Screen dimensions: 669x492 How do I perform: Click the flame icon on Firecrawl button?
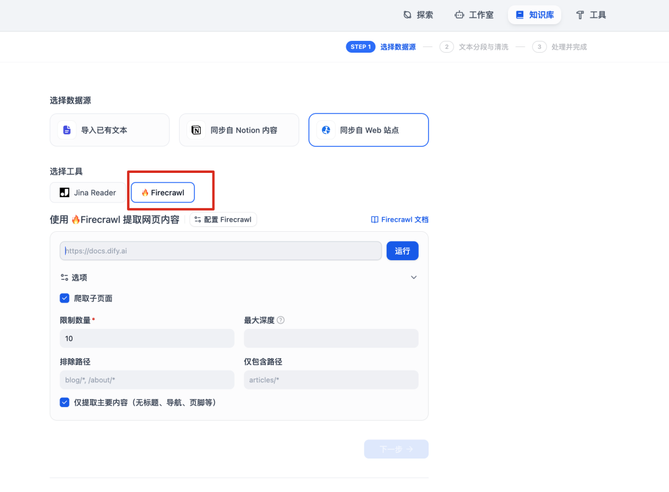click(x=145, y=193)
